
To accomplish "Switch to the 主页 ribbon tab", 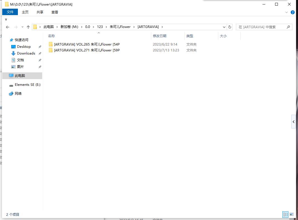I will point(25,12).
